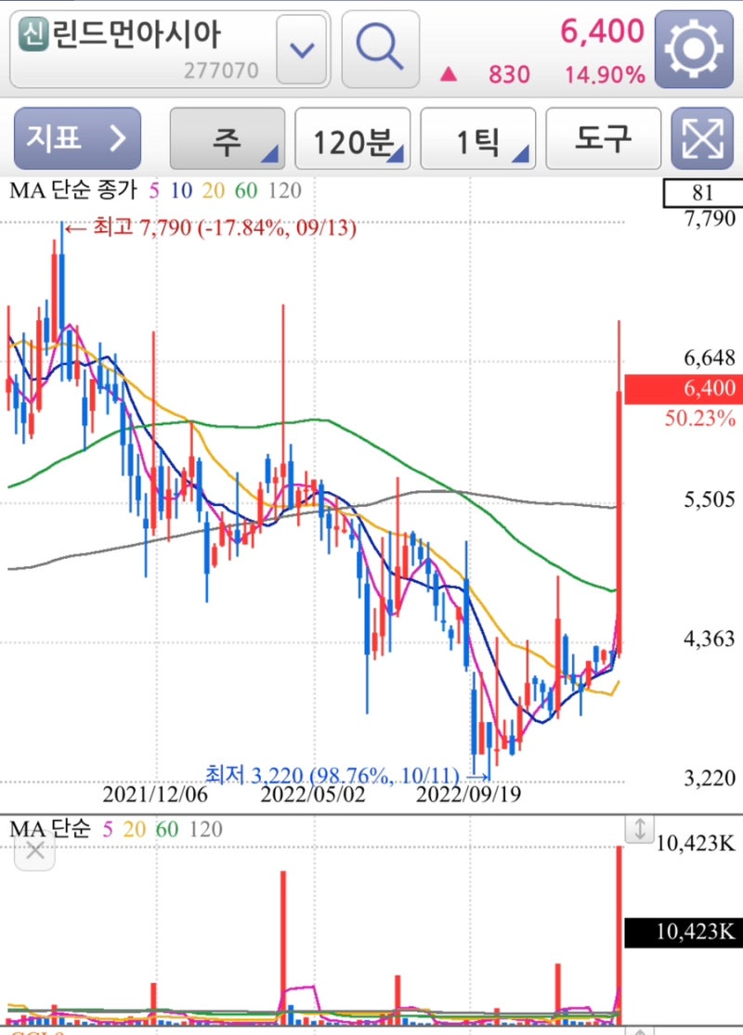The image size is (743, 1035).
Task: Click the volume panel resize arrow icon
Action: [x=639, y=829]
